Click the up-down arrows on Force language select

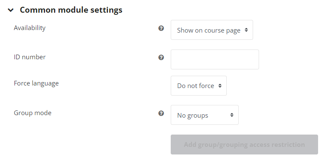(x=220, y=85)
